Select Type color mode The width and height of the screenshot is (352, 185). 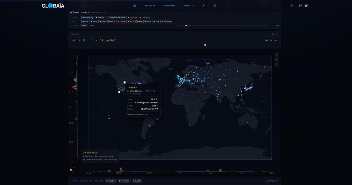(x=91, y=26)
